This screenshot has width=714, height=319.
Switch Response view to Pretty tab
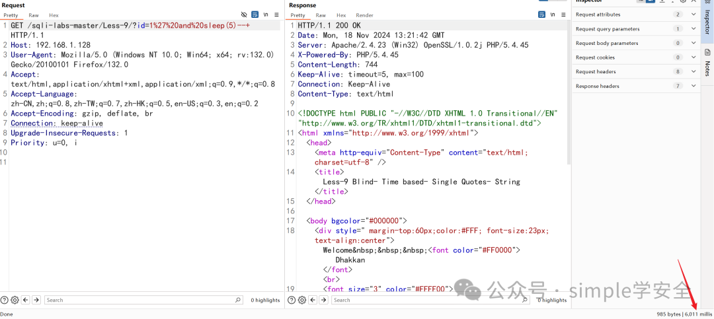click(x=297, y=15)
